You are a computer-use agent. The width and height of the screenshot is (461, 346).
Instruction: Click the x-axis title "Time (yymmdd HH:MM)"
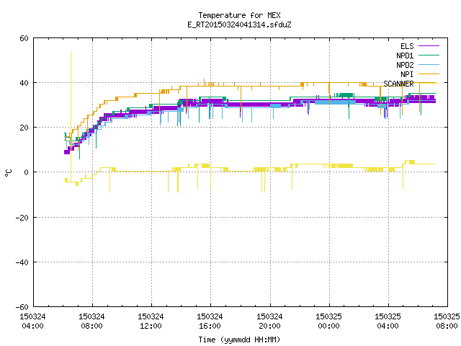(x=239, y=340)
